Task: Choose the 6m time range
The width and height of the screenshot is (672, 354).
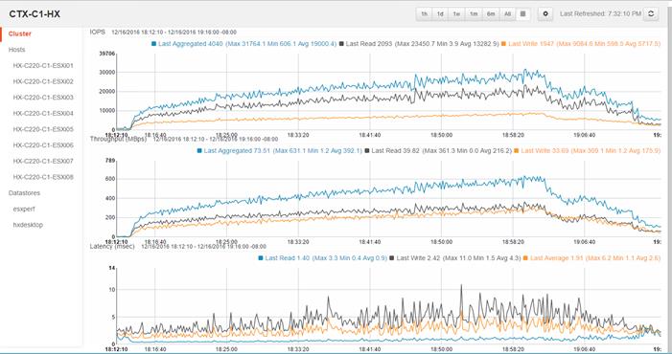Action: click(491, 13)
